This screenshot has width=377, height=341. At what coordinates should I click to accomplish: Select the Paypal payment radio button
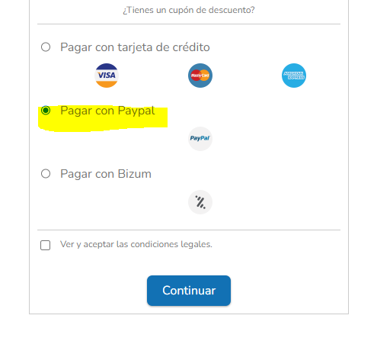click(x=46, y=111)
